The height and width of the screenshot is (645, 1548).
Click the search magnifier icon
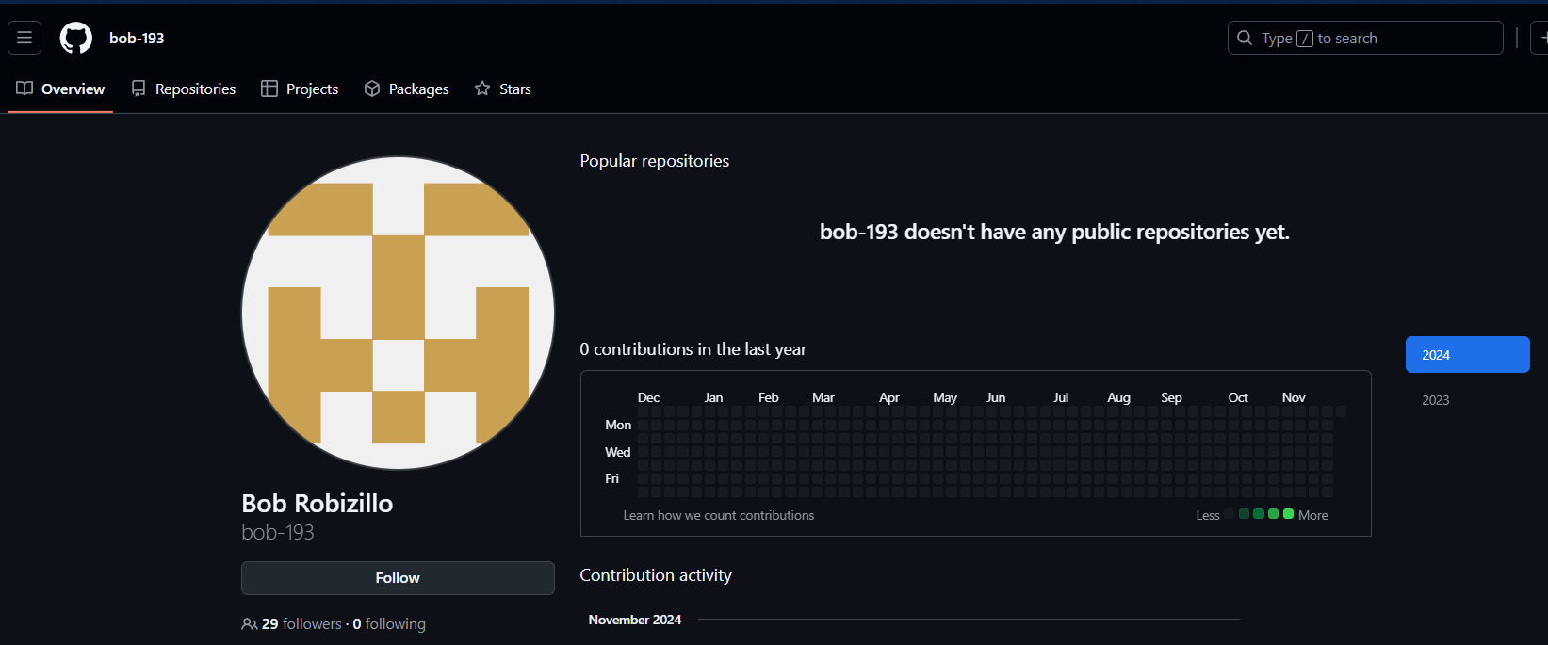(x=1245, y=38)
